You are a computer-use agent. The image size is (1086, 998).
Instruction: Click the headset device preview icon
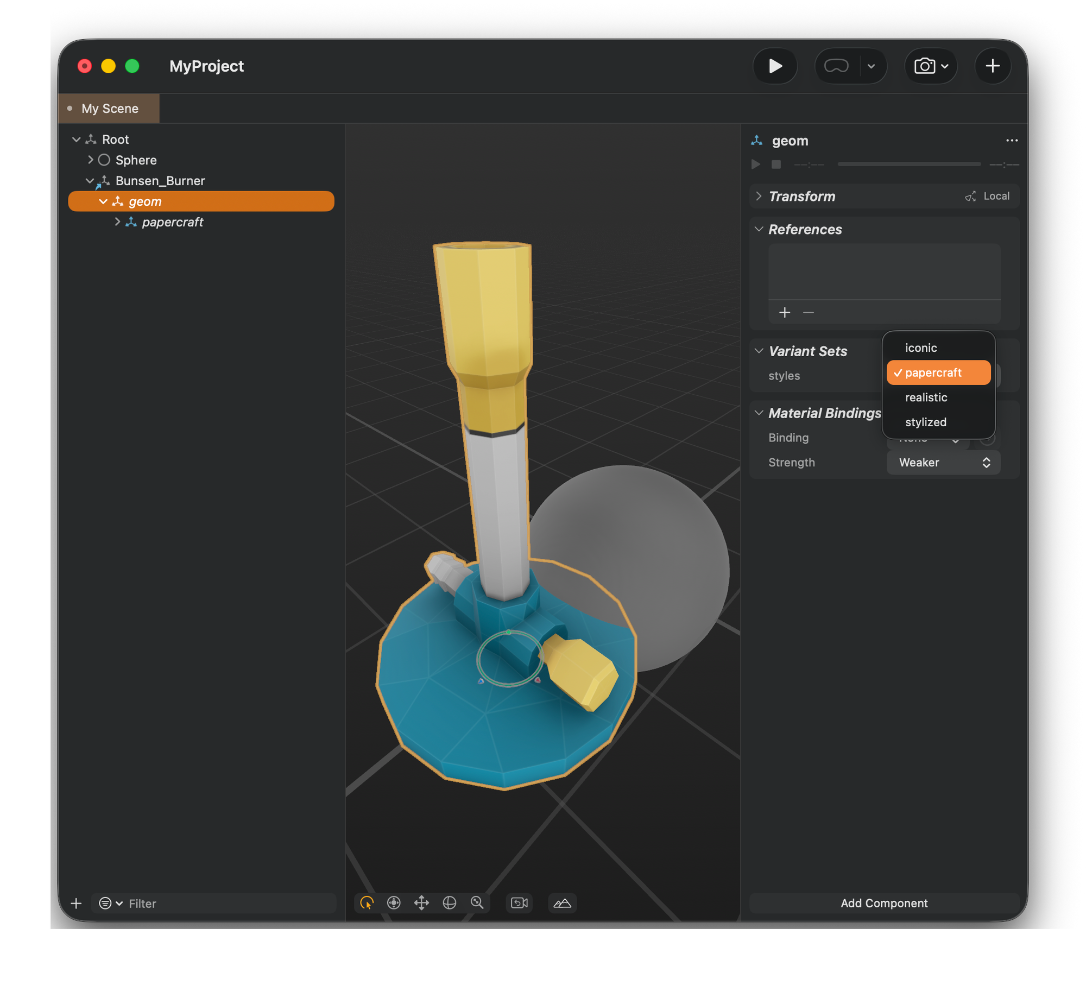836,66
